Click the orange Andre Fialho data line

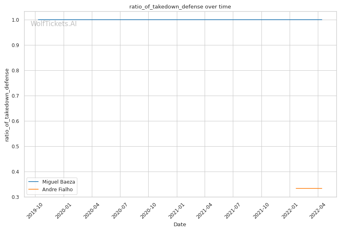[309, 188]
